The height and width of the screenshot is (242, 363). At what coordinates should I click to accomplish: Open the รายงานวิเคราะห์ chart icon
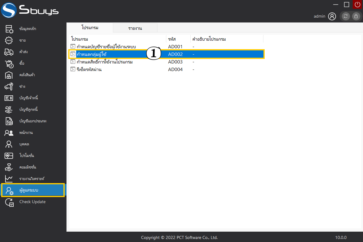click(x=9, y=179)
